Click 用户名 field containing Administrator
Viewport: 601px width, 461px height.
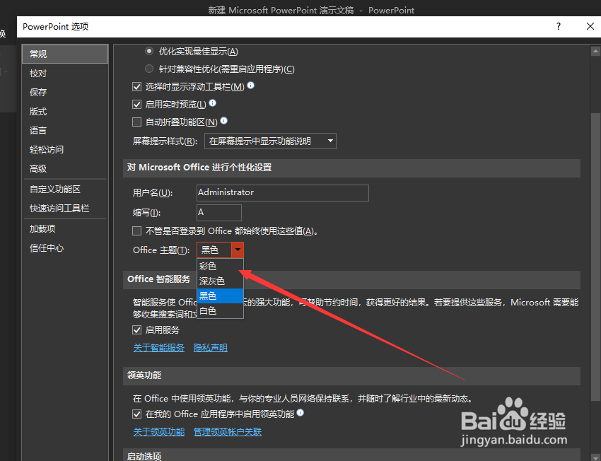[283, 193]
